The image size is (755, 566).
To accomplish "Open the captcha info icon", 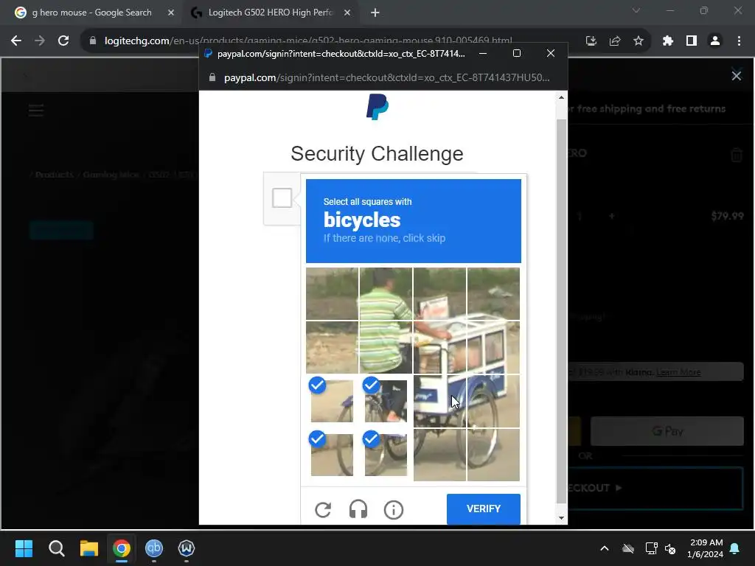I will click(x=394, y=509).
